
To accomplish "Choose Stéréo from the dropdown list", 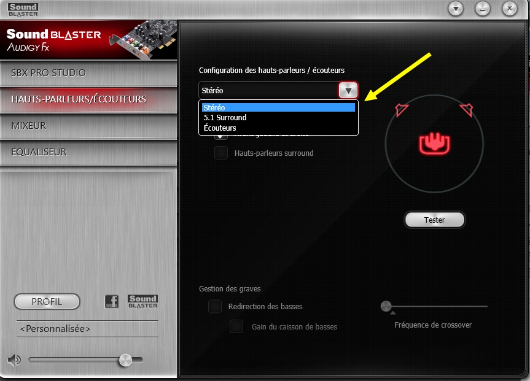I will 279,107.
